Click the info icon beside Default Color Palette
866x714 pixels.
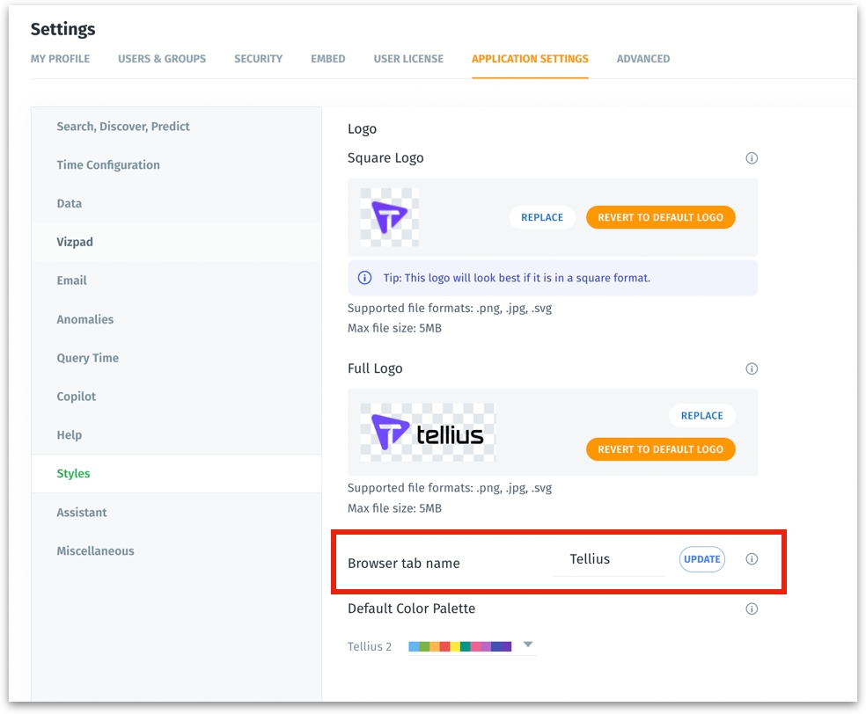pos(752,608)
